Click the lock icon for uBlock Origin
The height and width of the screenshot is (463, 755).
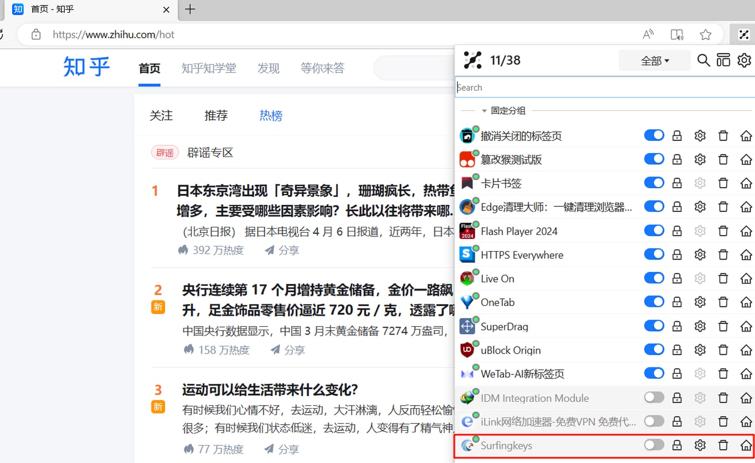click(677, 350)
